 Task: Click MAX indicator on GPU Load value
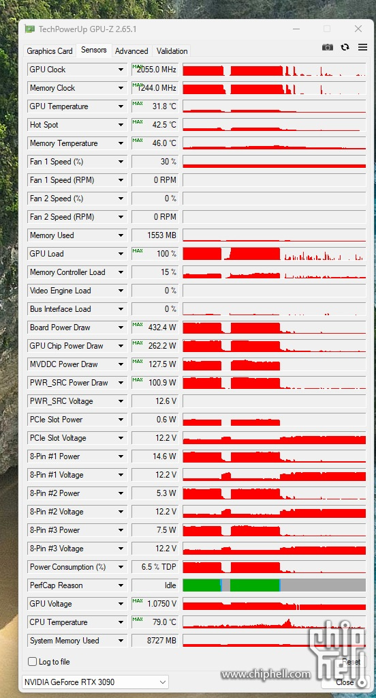138,250
